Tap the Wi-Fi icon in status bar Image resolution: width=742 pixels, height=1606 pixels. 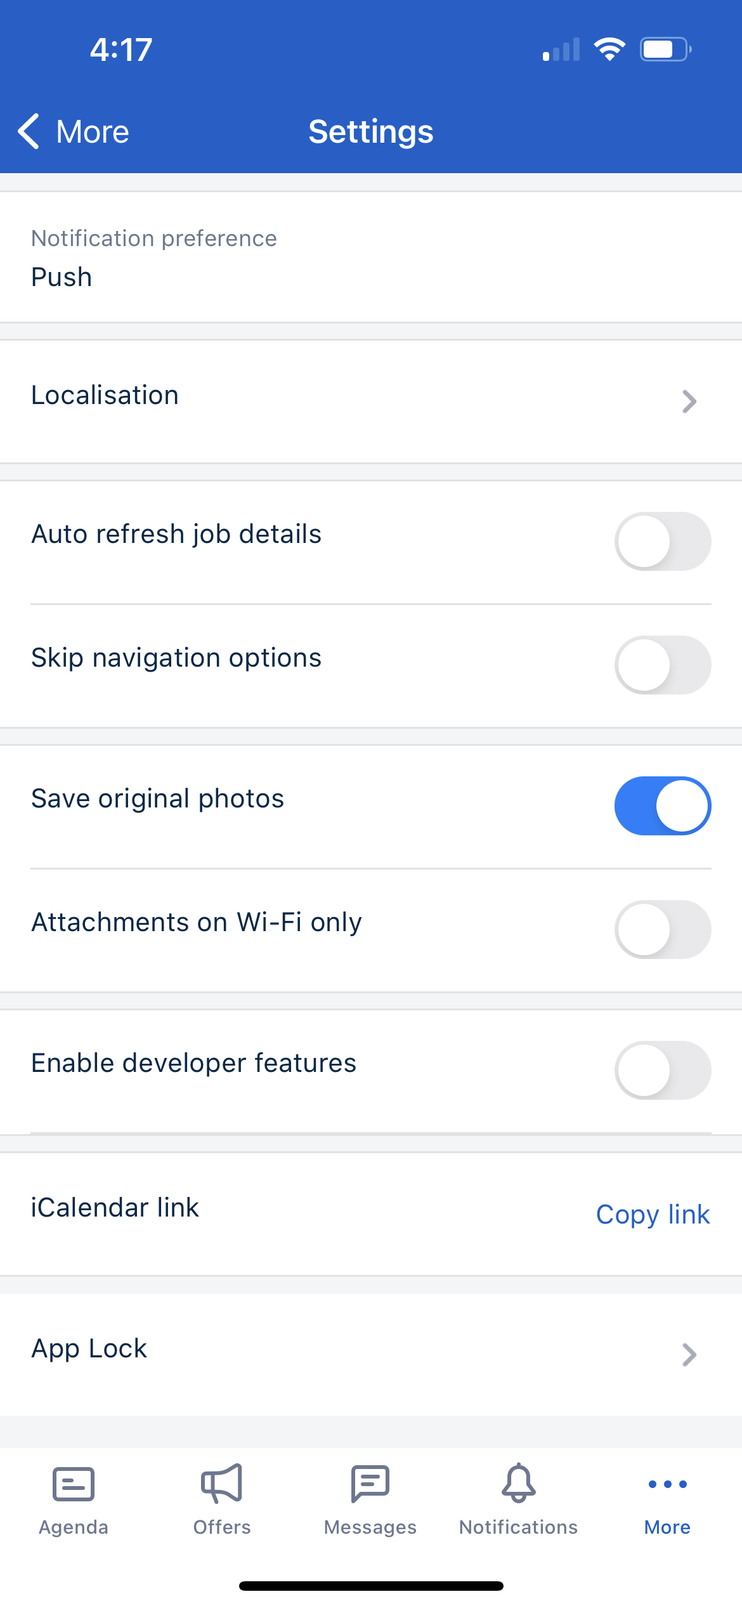click(611, 48)
